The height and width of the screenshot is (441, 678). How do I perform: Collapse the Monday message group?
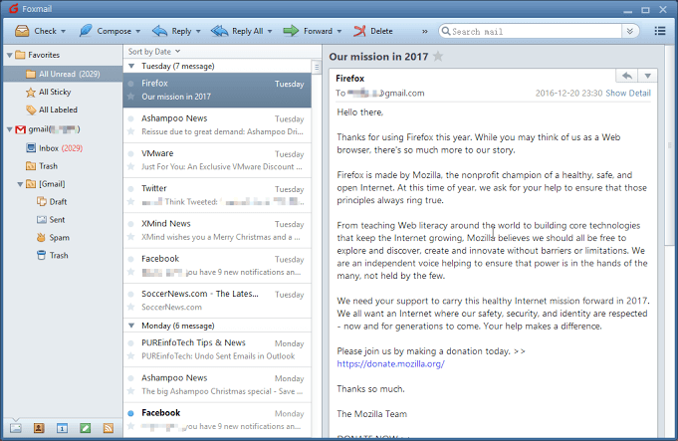click(x=131, y=326)
